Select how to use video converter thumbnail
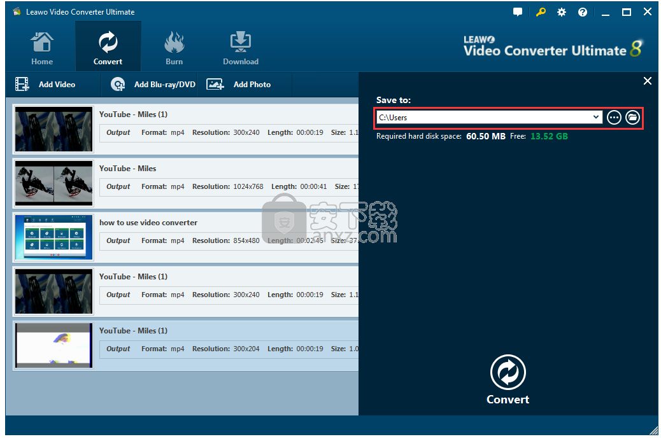The image size is (661, 439). 53,237
